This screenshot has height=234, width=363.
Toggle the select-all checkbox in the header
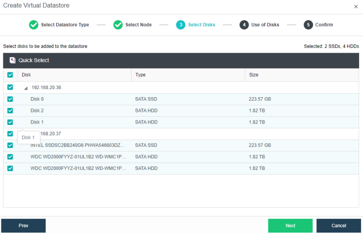[x=10, y=75]
